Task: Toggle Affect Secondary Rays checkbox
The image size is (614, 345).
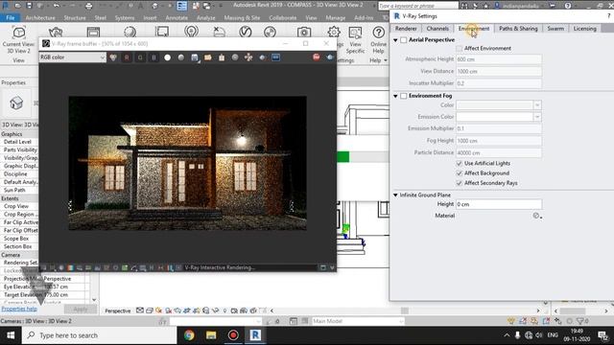Action: [460, 183]
